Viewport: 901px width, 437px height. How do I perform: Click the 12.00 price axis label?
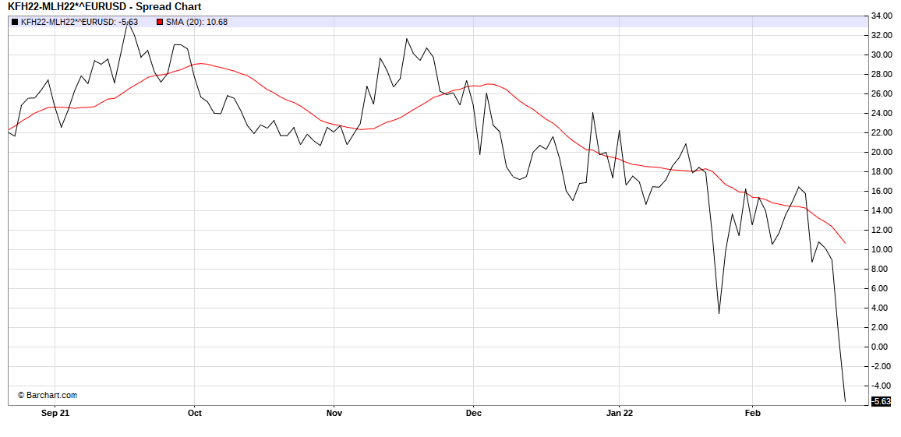(882, 231)
